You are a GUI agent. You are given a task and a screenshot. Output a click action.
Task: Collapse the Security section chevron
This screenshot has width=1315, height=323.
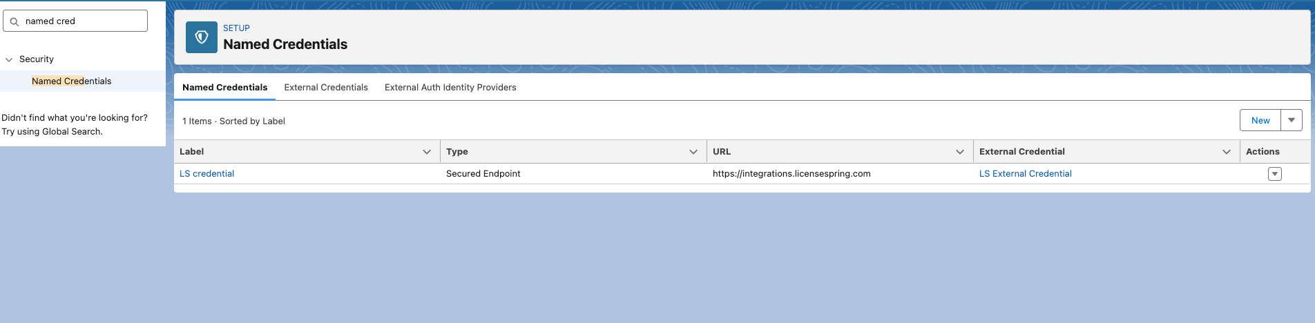9,60
